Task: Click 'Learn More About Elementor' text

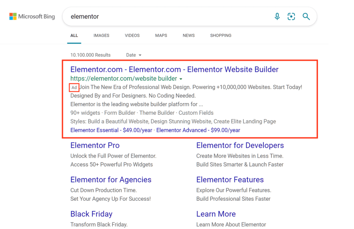Action: pos(231,225)
